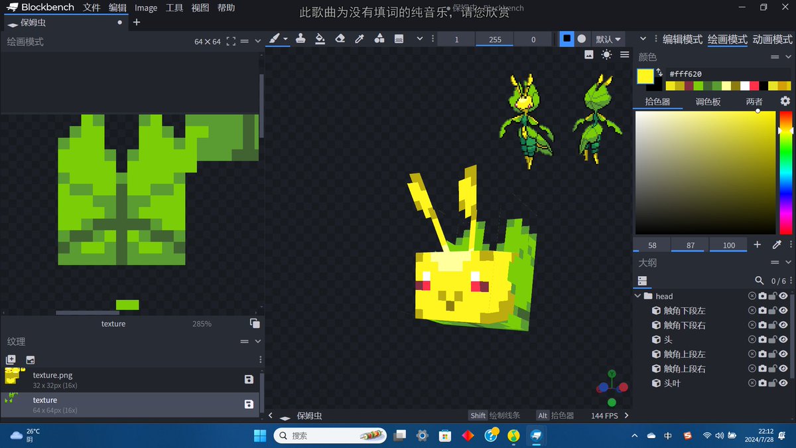The width and height of the screenshot is (796, 448).
Task: Open the brush tool options dropdown arrow
Action: point(285,38)
